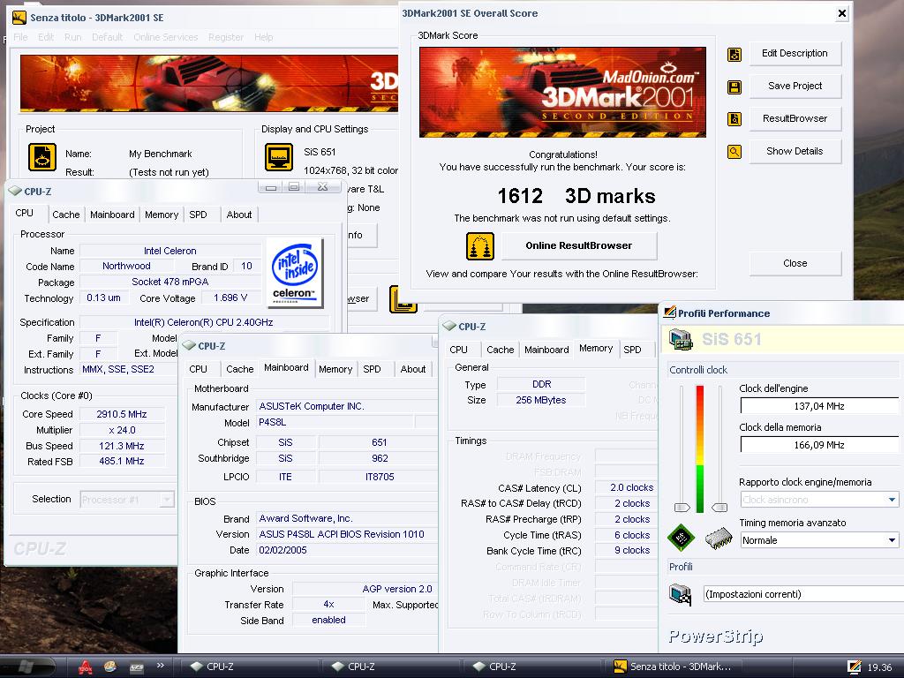Click the green GPU chip icon in PowerStrip
904x678 pixels.
point(681,538)
